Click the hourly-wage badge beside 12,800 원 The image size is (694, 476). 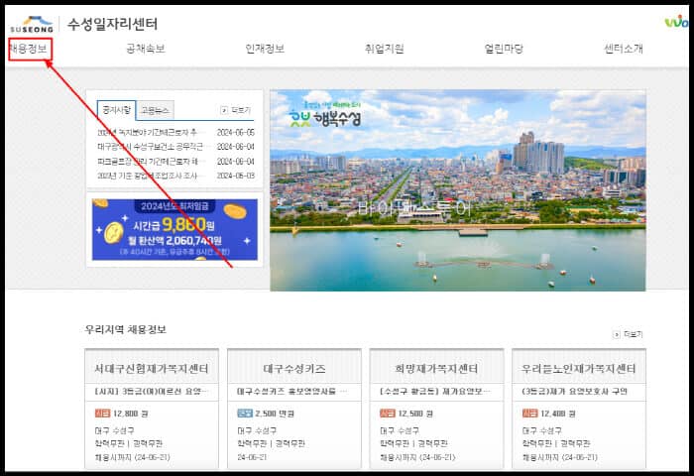(102, 414)
